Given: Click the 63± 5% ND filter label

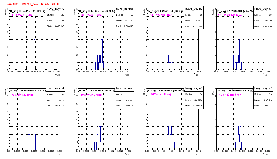Looking at the screenshot, I should [161, 15].
